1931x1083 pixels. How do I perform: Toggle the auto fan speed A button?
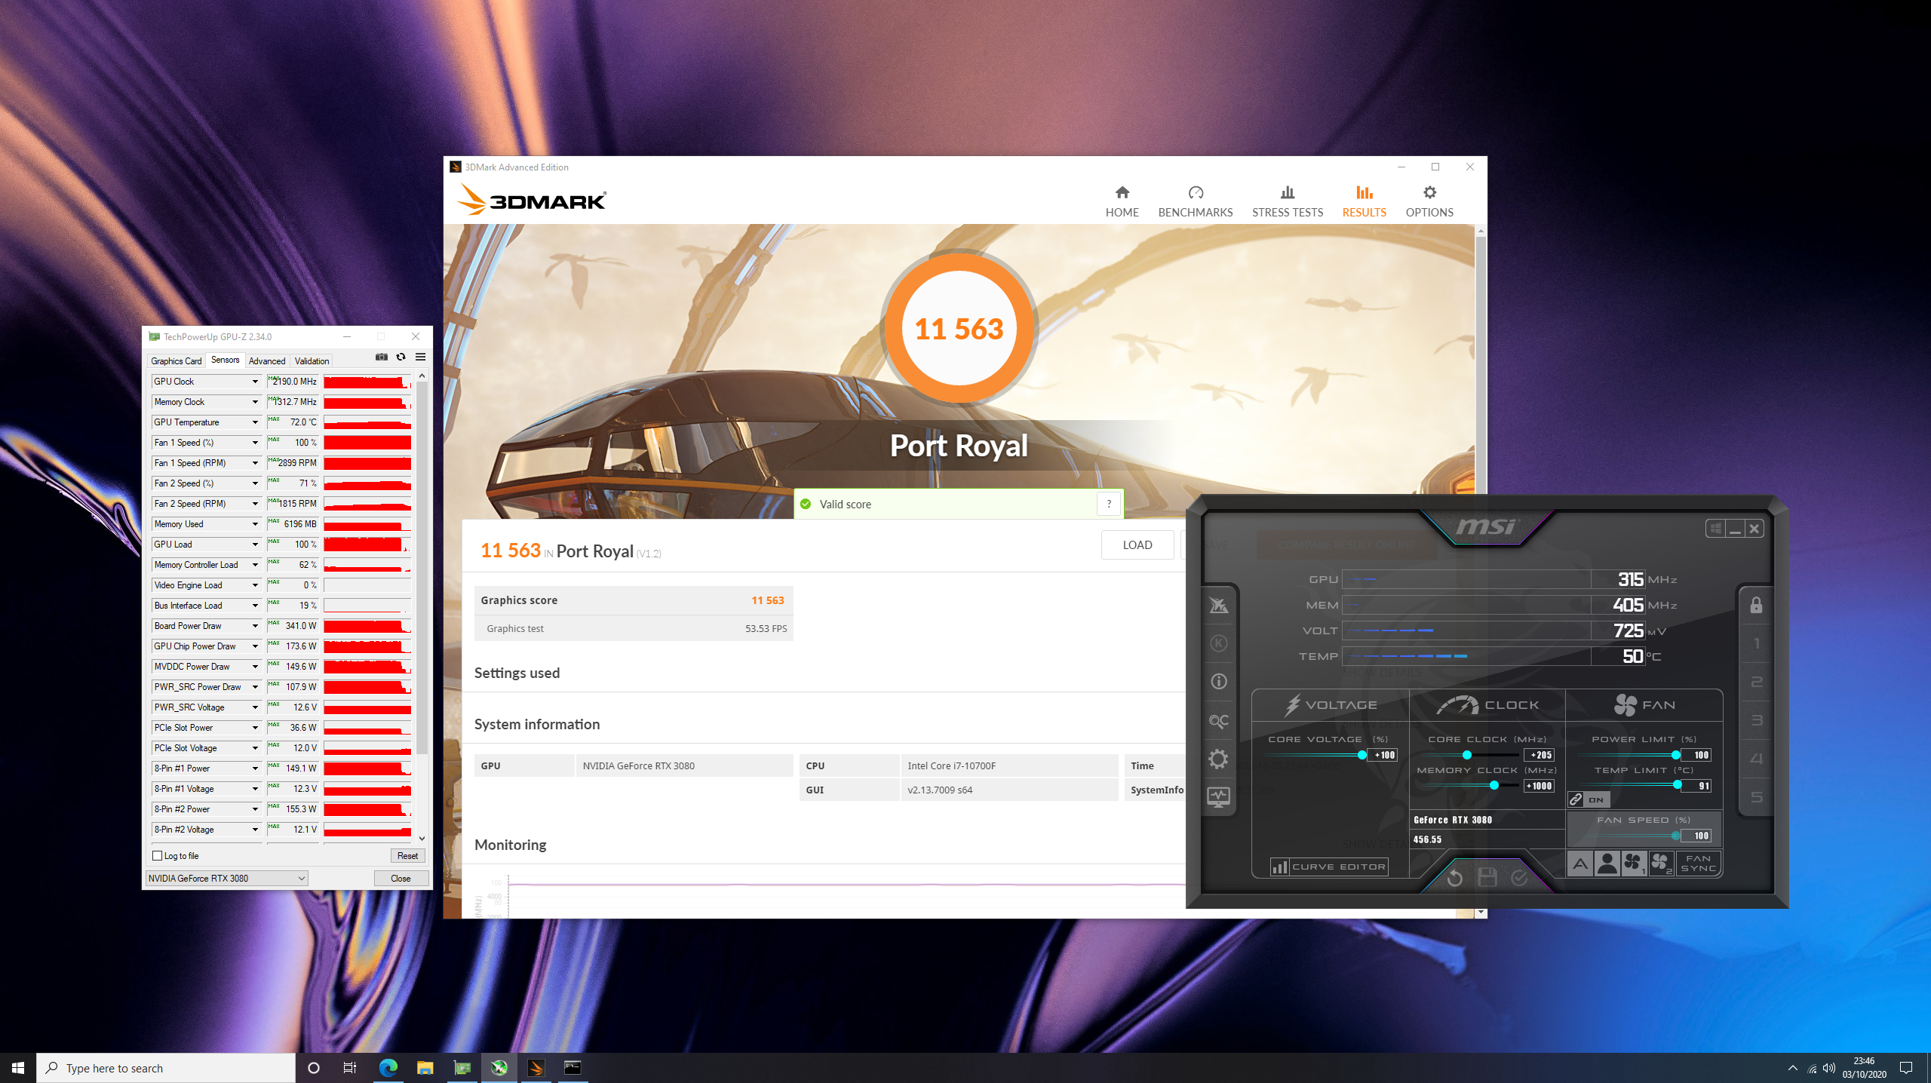click(x=1580, y=864)
